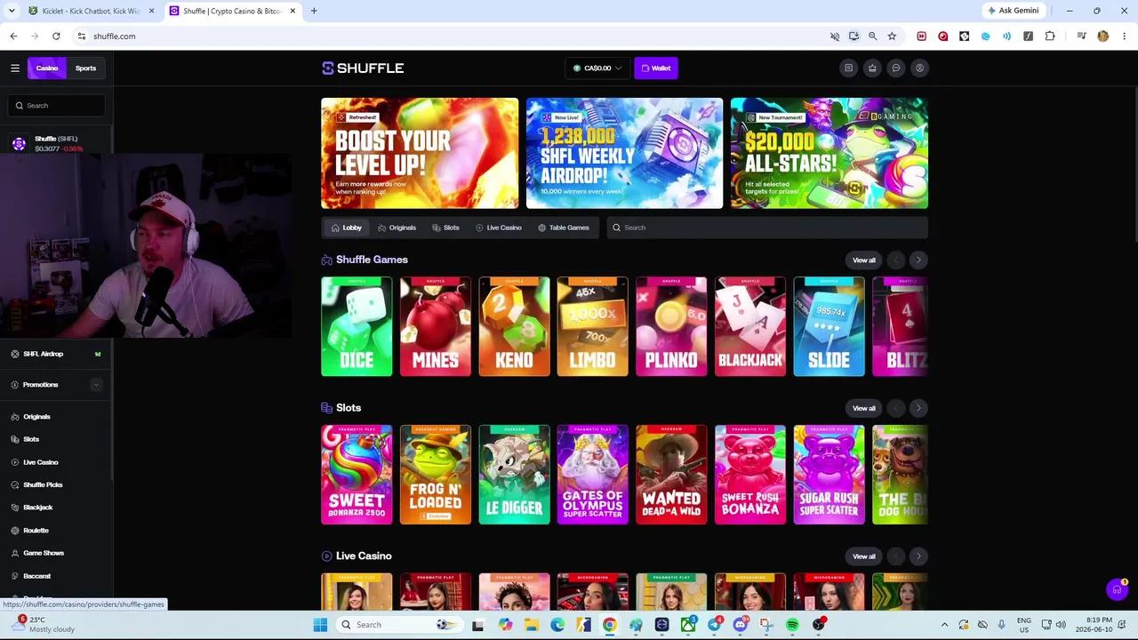The image size is (1138, 640).
Task: Launch the Mines game
Action: [436, 326]
